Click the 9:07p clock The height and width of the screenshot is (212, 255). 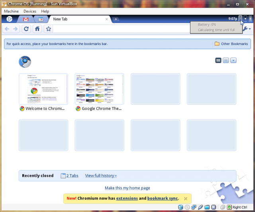[233, 19]
